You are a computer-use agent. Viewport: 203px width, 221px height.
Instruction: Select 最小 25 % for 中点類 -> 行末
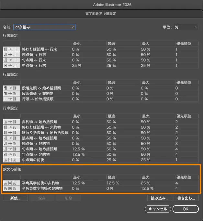[77, 66]
